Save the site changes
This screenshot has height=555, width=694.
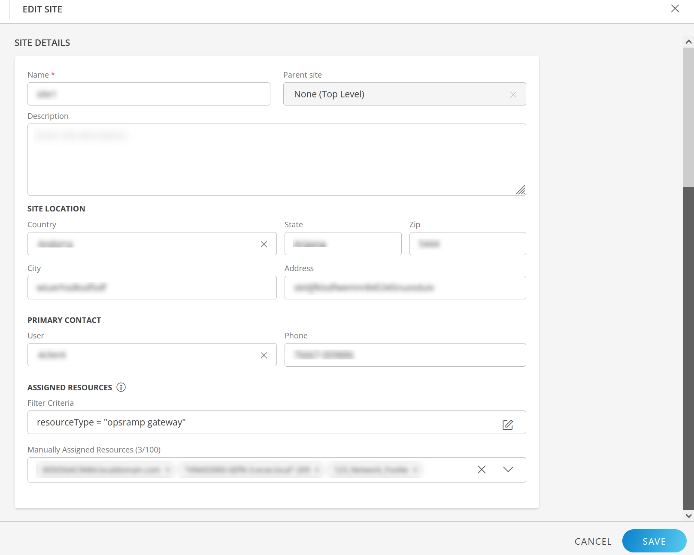(x=654, y=541)
